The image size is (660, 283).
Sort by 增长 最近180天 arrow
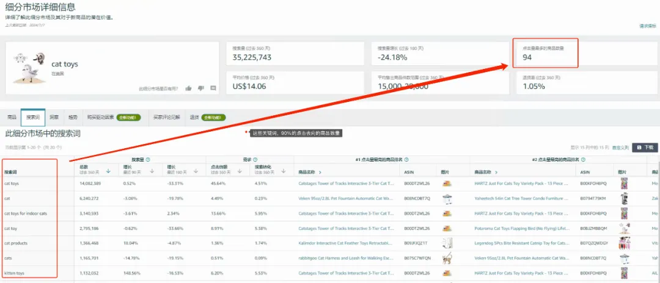pos(196,171)
